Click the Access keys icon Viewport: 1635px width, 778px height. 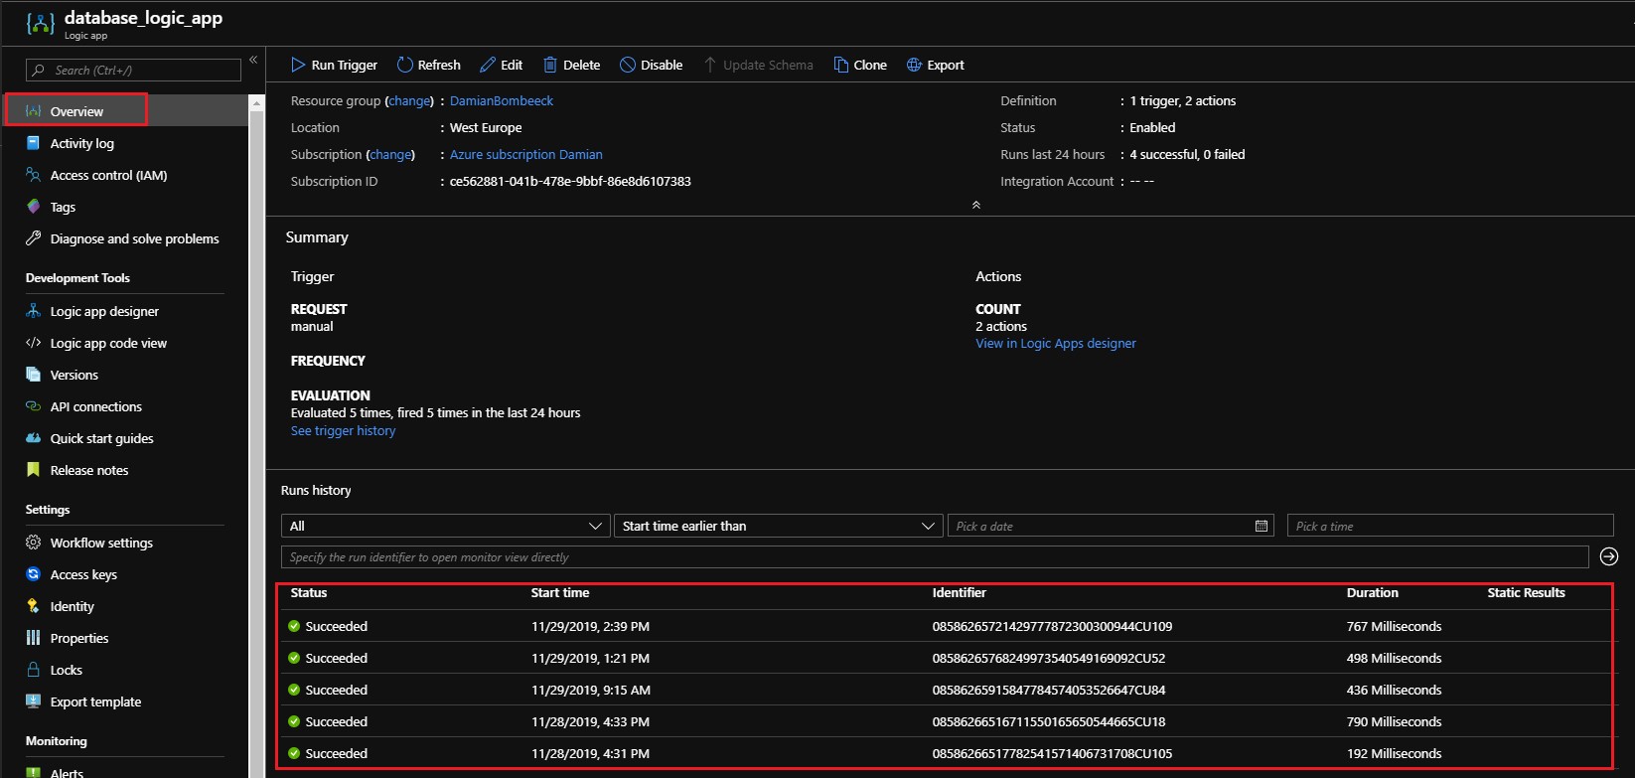(33, 574)
